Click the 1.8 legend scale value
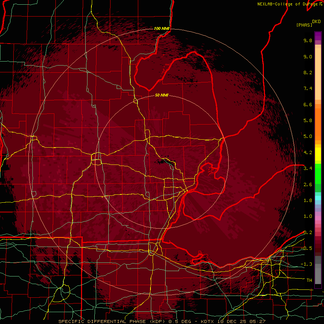This screenshot has height=324, width=324. [308, 201]
